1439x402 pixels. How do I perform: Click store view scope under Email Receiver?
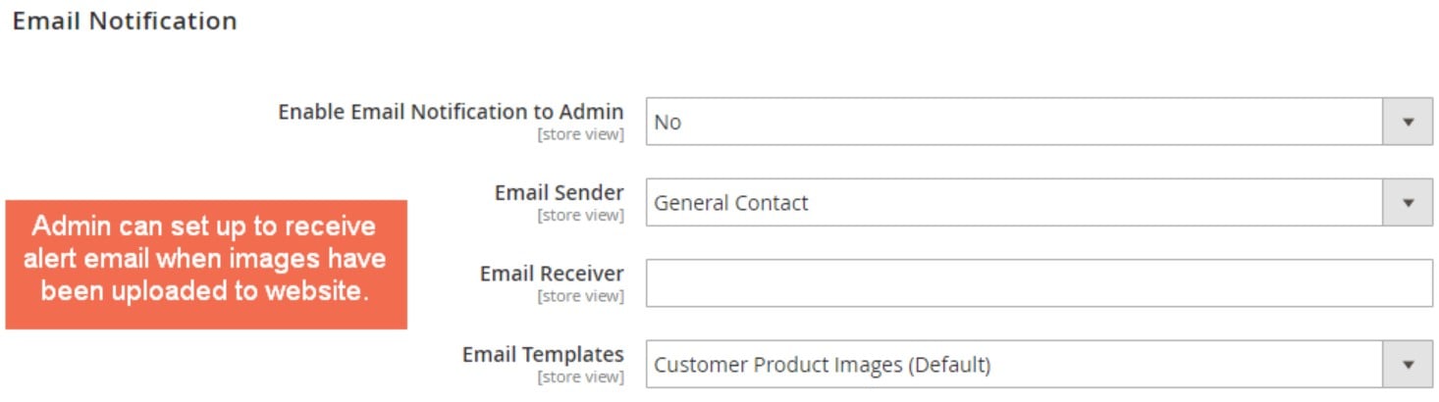[580, 296]
